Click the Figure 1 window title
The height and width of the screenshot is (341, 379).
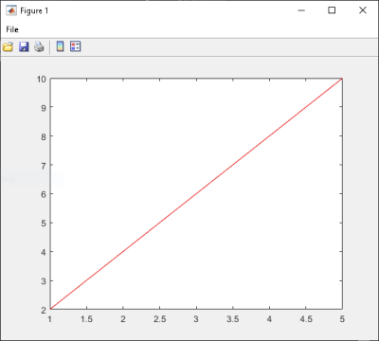pyautogui.click(x=34, y=10)
